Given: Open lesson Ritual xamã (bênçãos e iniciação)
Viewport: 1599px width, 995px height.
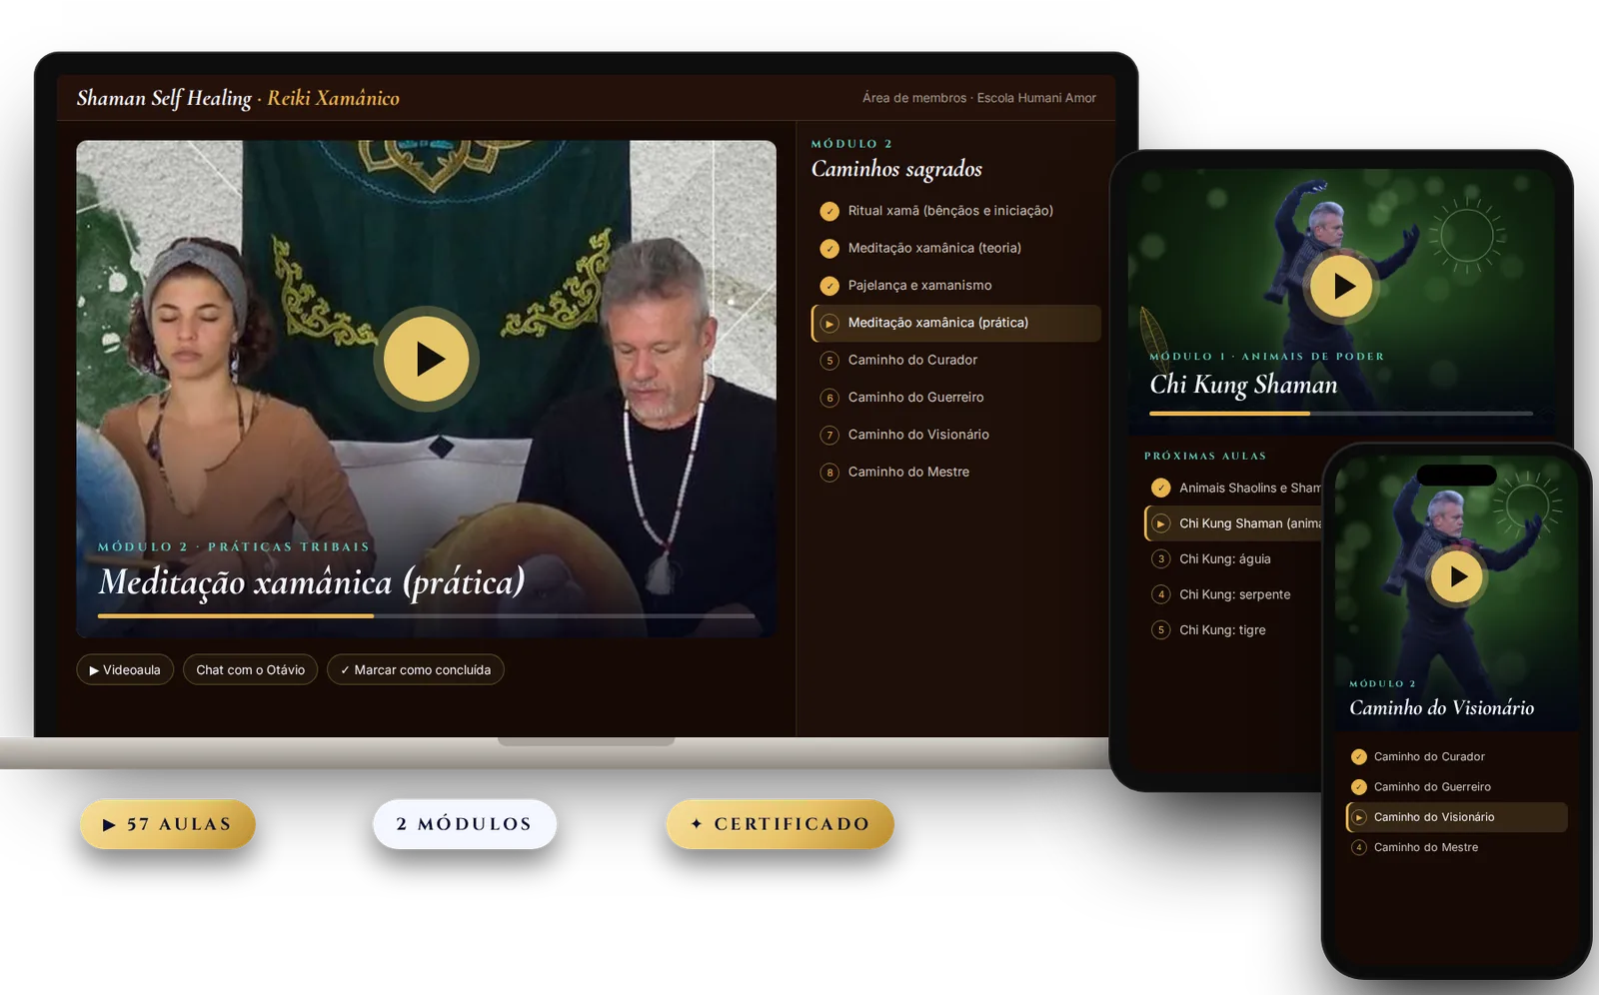Looking at the screenshot, I should click(x=955, y=211).
